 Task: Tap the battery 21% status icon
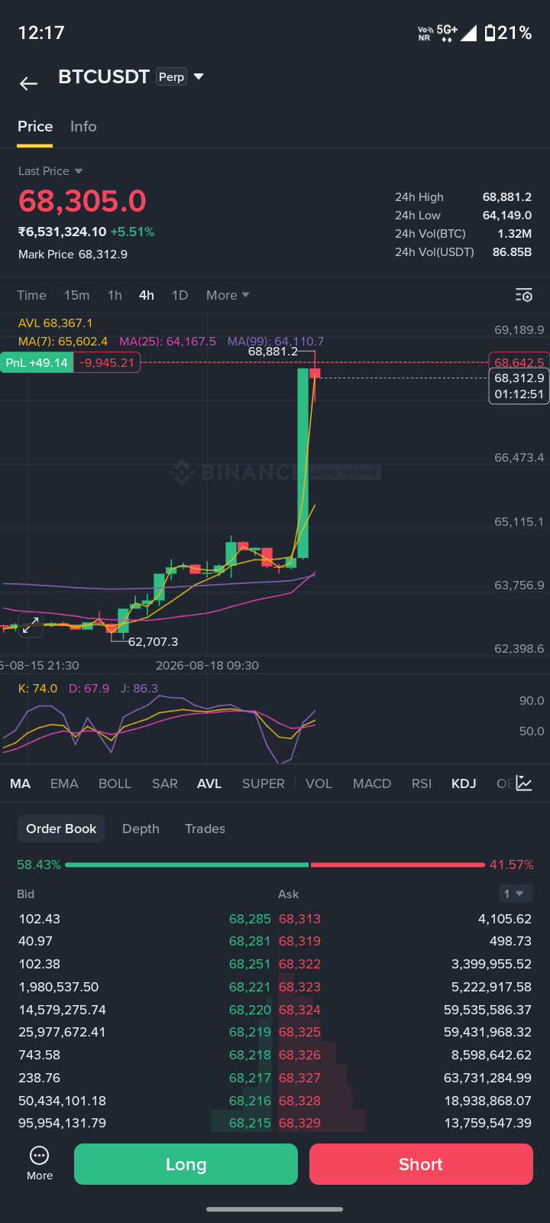(x=508, y=33)
